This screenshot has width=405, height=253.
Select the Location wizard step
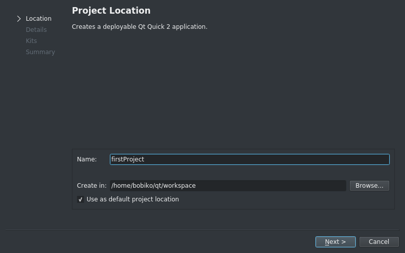pos(38,19)
